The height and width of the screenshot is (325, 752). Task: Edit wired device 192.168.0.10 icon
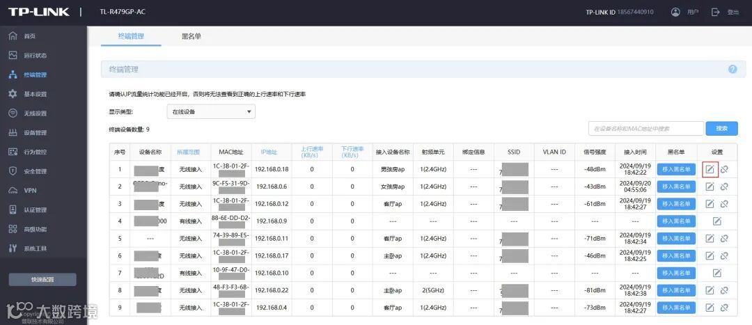click(x=717, y=273)
